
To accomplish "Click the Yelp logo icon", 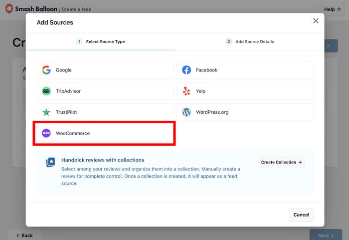I will tap(186, 91).
